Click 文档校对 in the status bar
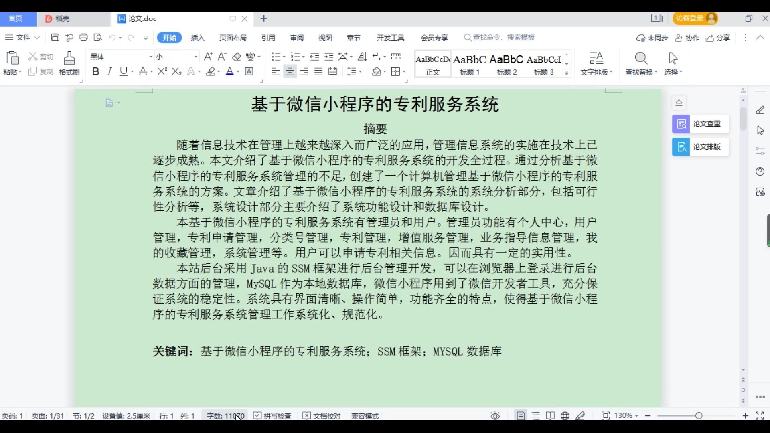The image size is (770, 433). click(322, 416)
